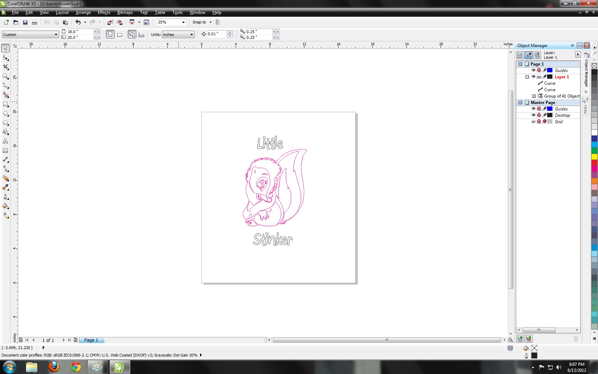Select the Pick tool in the toolbox
This screenshot has width=598, height=374.
(6, 48)
